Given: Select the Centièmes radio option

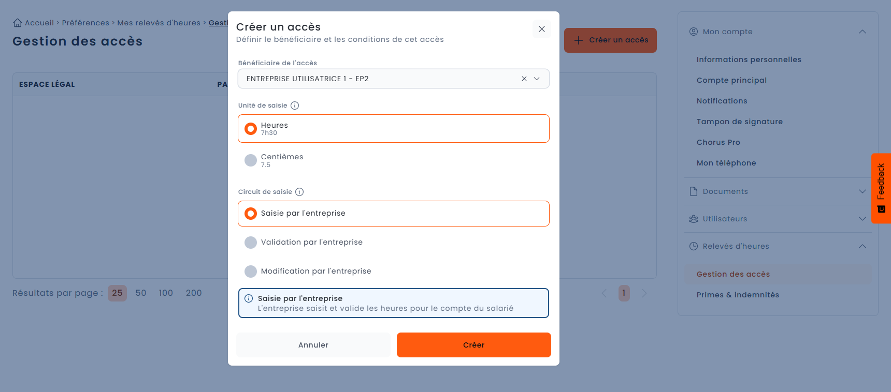Looking at the screenshot, I should click(x=394, y=160).
